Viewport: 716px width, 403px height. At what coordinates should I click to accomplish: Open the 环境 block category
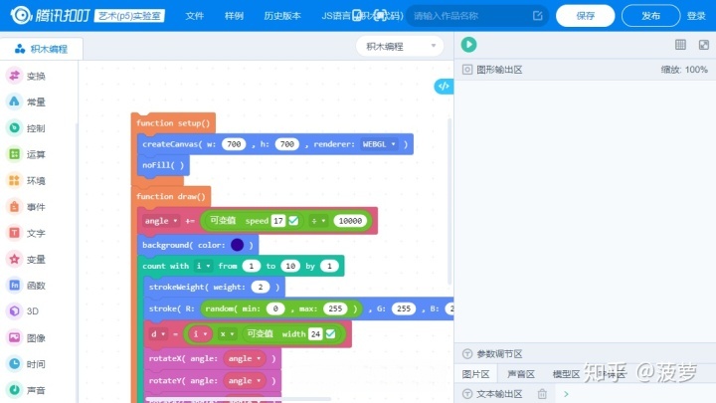[x=25, y=180]
